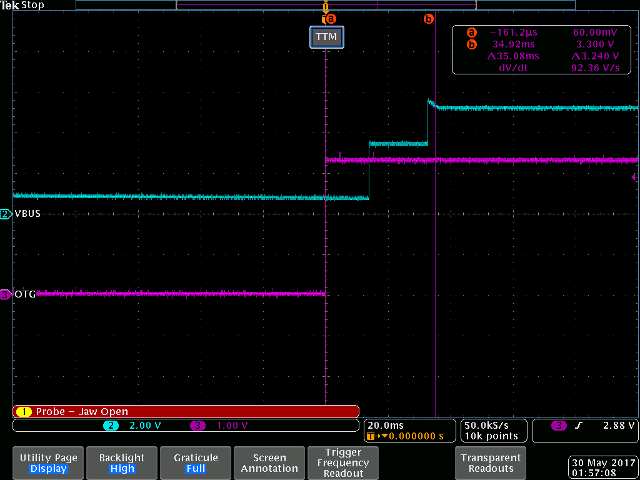Click the delta voltage 3.240 V readout

(x=596, y=56)
